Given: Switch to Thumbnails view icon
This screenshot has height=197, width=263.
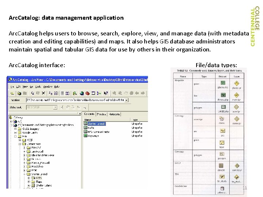Looking at the screenshot, I should pos(68,93).
